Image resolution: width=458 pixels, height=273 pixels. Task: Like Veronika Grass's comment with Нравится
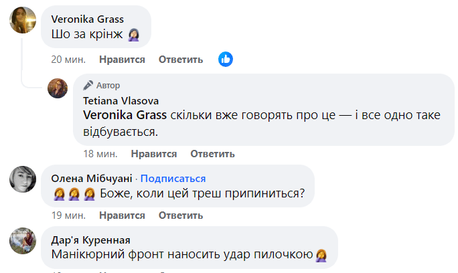click(x=122, y=60)
